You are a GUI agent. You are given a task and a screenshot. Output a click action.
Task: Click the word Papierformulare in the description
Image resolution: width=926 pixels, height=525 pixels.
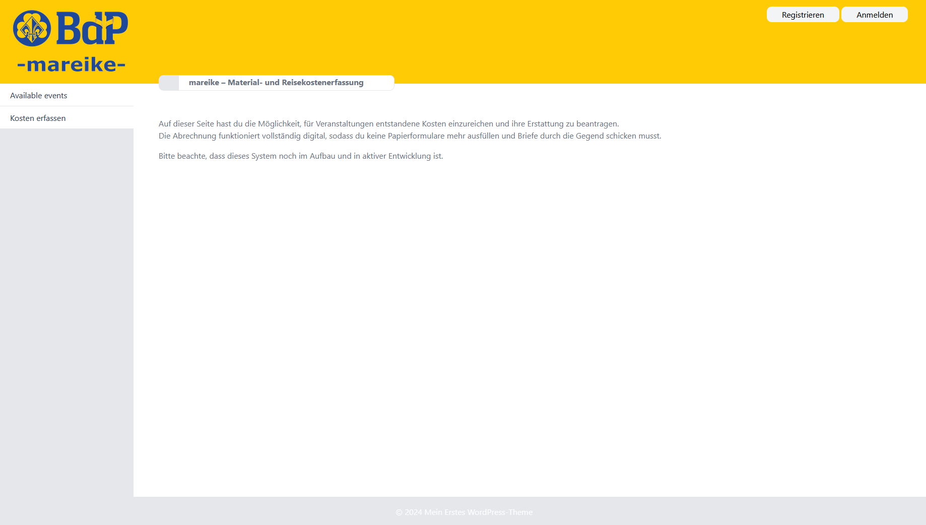click(x=416, y=136)
